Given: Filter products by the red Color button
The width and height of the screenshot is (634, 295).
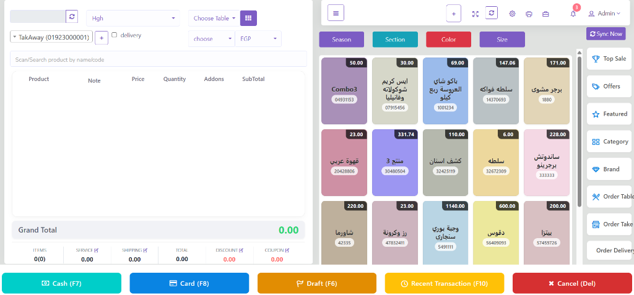Looking at the screenshot, I should point(448,40).
